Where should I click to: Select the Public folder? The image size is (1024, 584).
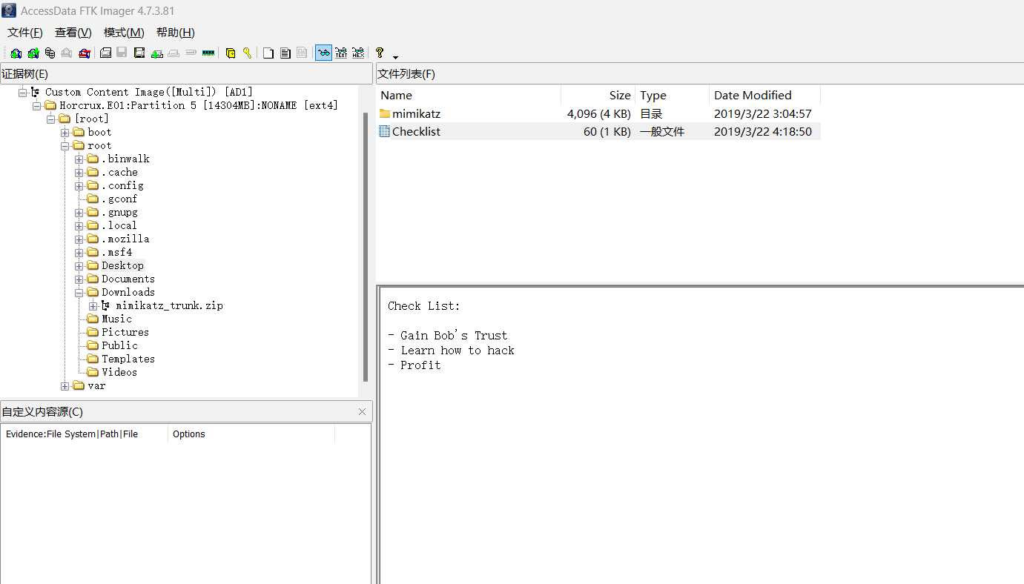click(119, 345)
